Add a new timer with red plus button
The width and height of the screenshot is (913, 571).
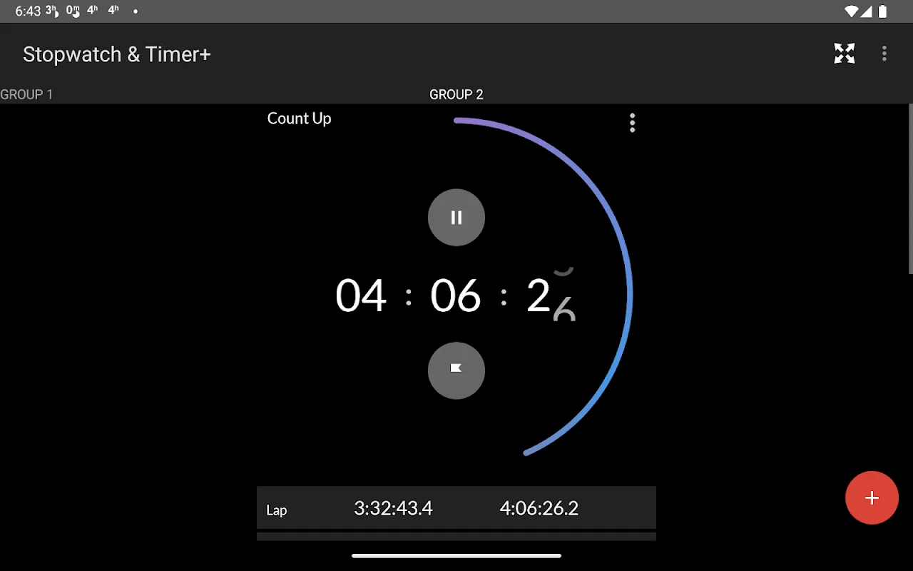872,497
